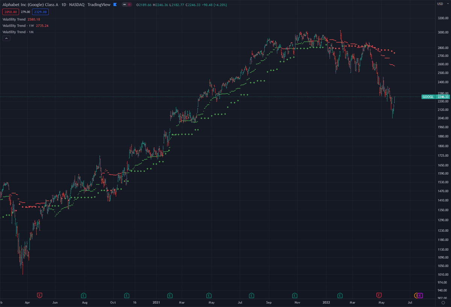451x307 pixels.
Task: Click the 3000.00 level on the price axis
Action: click(443, 32)
